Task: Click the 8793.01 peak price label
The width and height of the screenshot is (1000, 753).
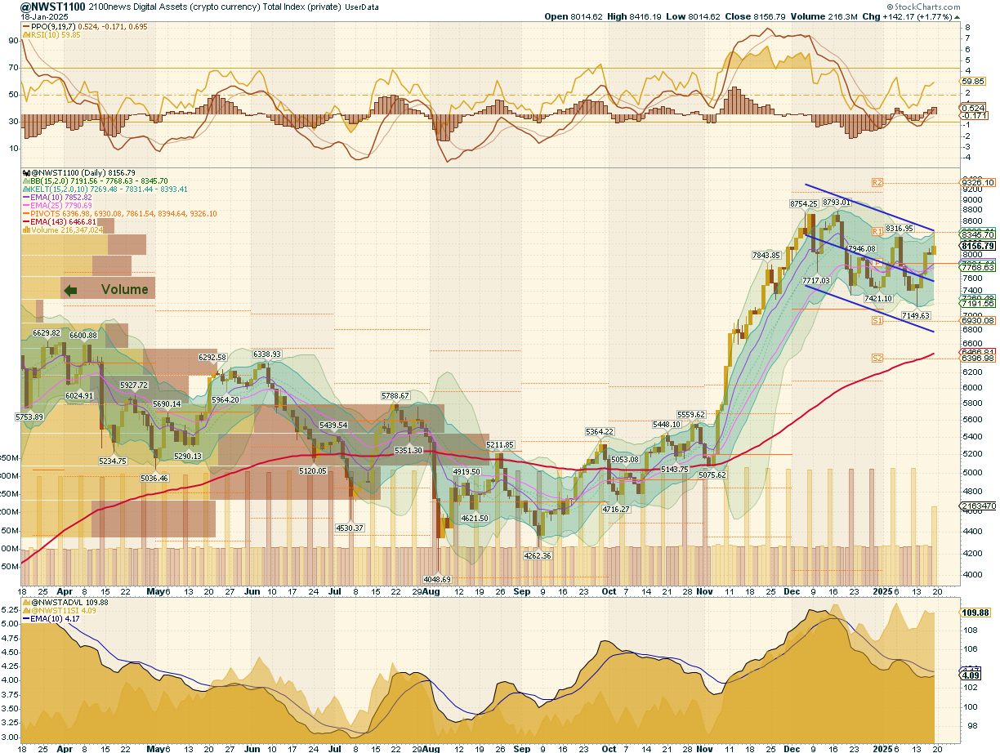Action: (837, 202)
